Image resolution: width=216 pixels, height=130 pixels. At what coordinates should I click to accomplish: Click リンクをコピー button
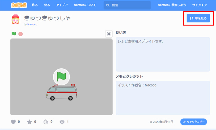pos(193,122)
